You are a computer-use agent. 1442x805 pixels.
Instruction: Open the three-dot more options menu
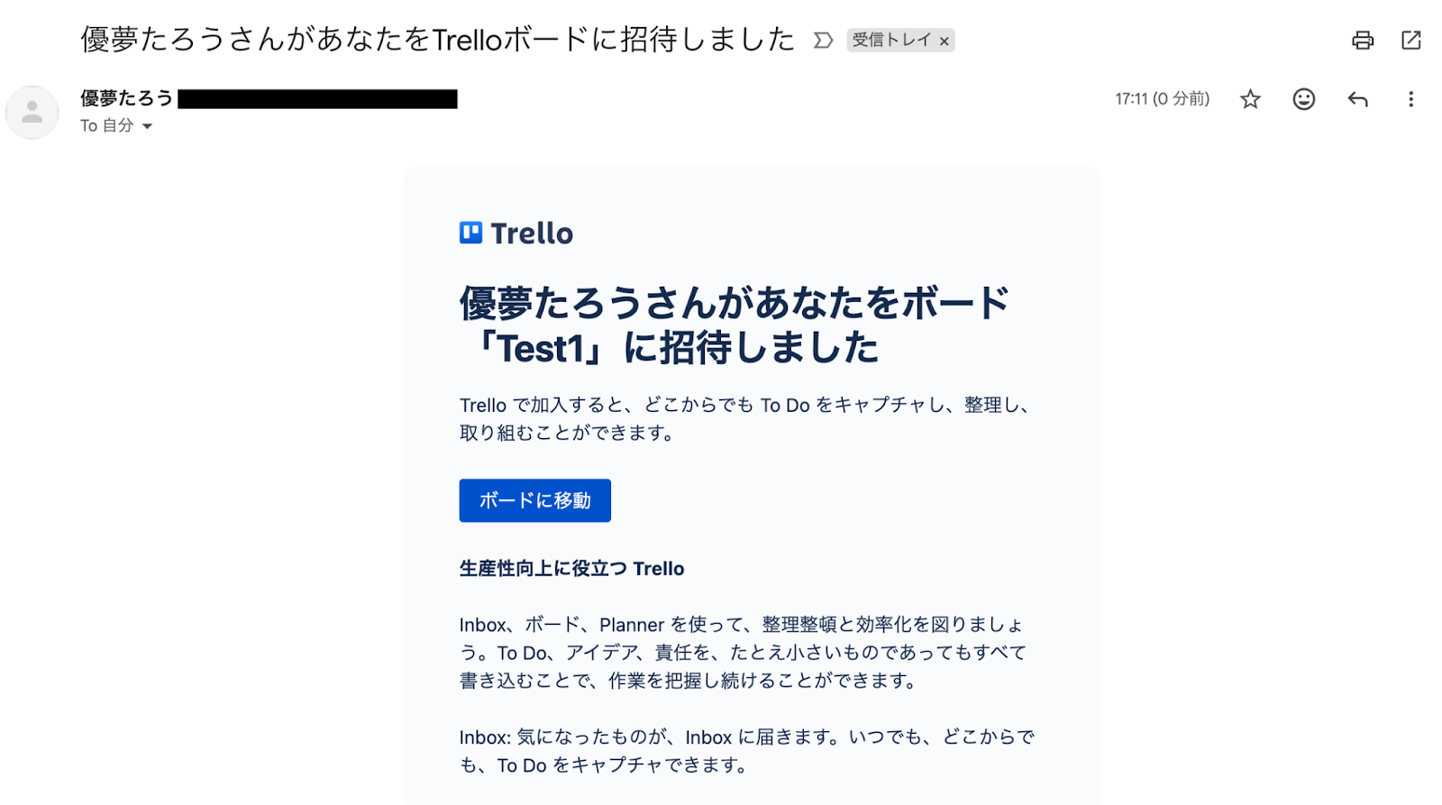(x=1410, y=99)
